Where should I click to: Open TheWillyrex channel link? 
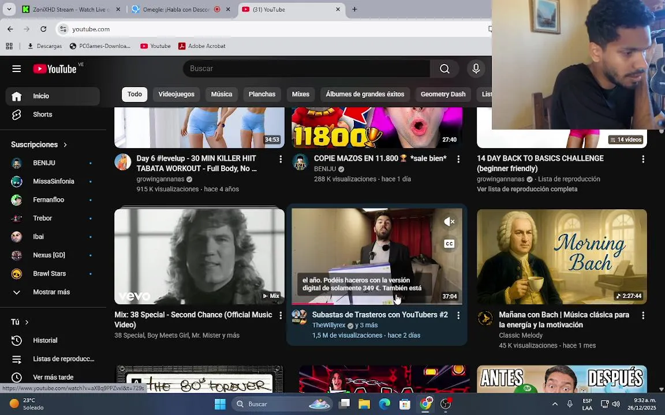click(328, 325)
